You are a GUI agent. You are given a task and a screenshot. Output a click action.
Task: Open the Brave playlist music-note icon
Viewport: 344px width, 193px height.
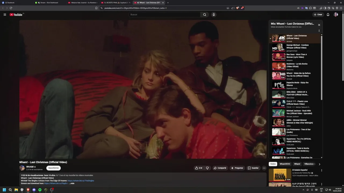321,8
